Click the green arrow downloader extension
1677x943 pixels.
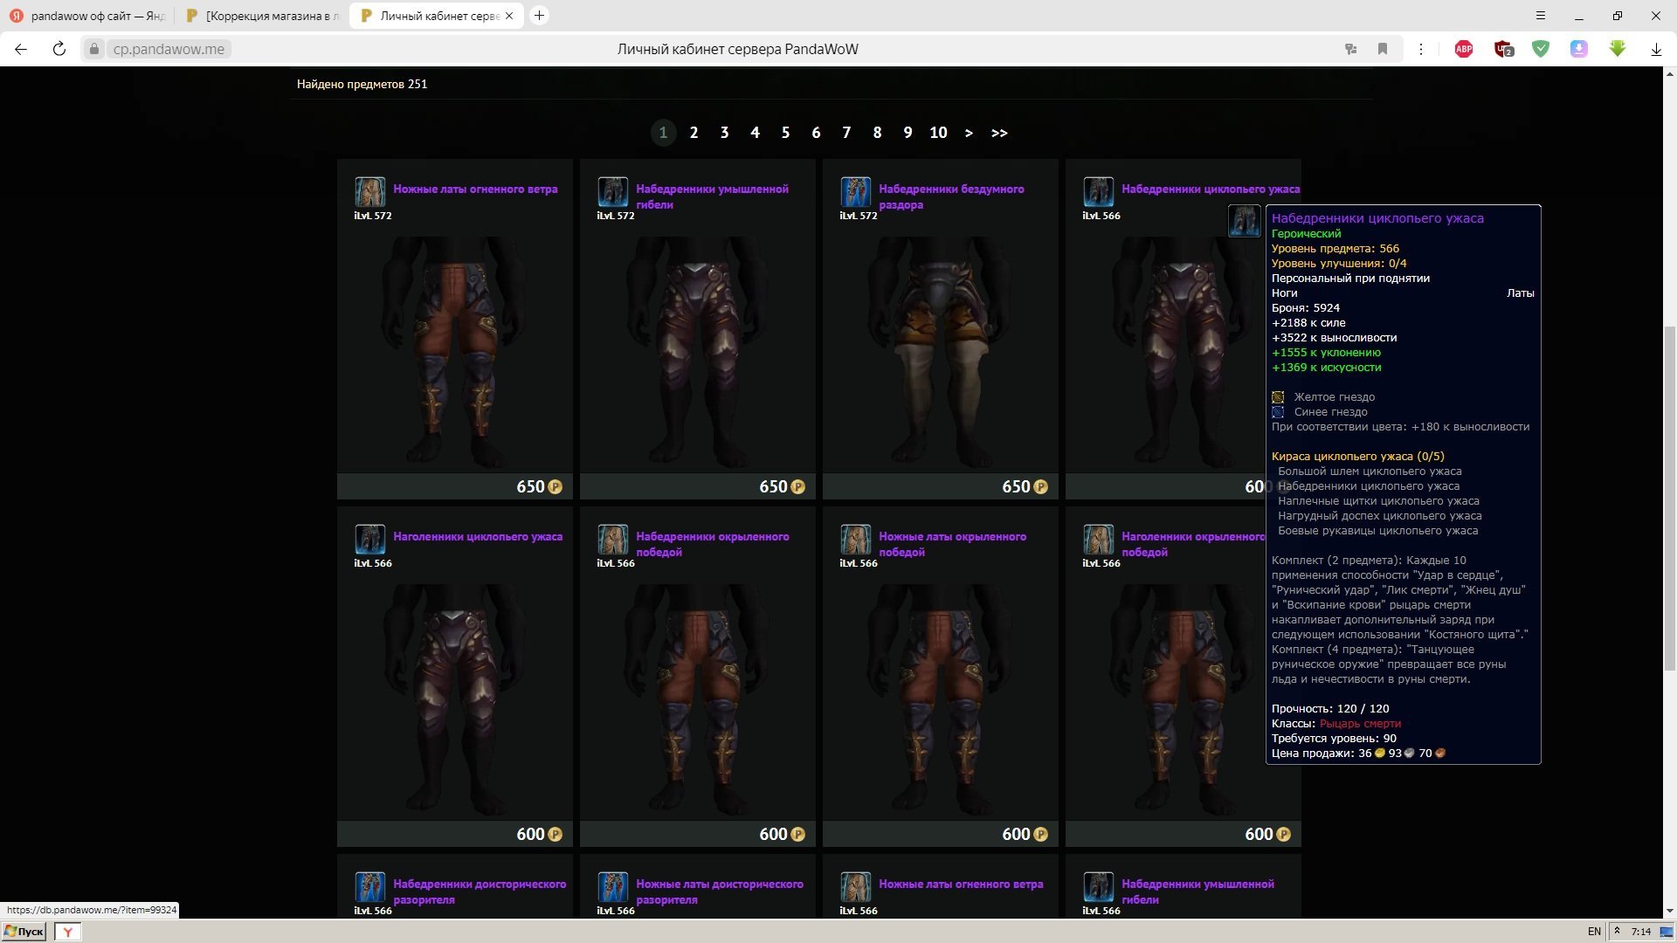click(x=1618, y=49)
